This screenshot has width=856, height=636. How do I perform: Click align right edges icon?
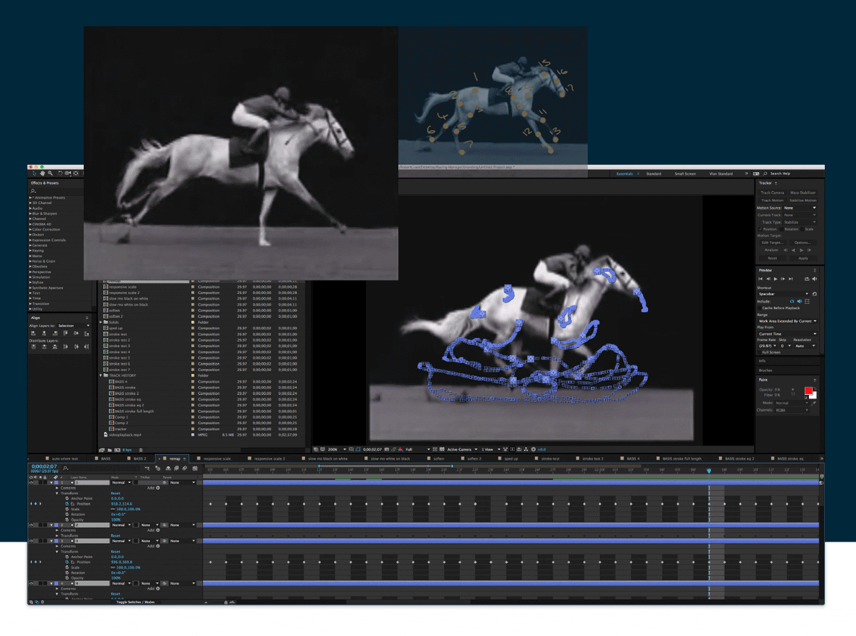pyautogui.click(x=54, y=334)
